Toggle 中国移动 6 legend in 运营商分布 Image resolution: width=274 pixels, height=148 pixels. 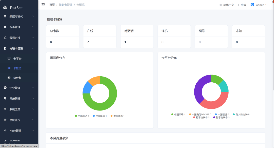pyautogui.click(x=82, y=116)
